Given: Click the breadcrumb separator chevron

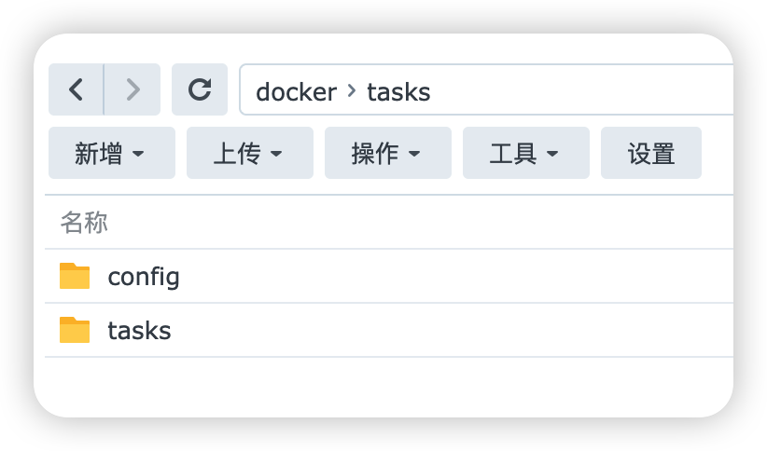Looking at the screenshot, I should click(352, 90).
